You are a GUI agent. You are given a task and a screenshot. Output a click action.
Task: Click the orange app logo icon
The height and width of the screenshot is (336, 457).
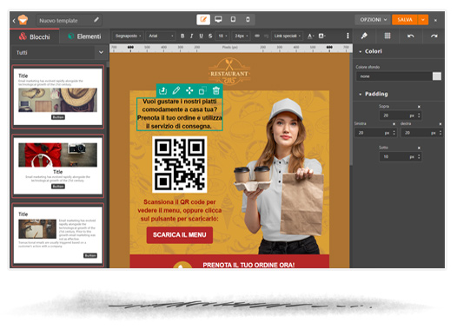click(23, 20)
